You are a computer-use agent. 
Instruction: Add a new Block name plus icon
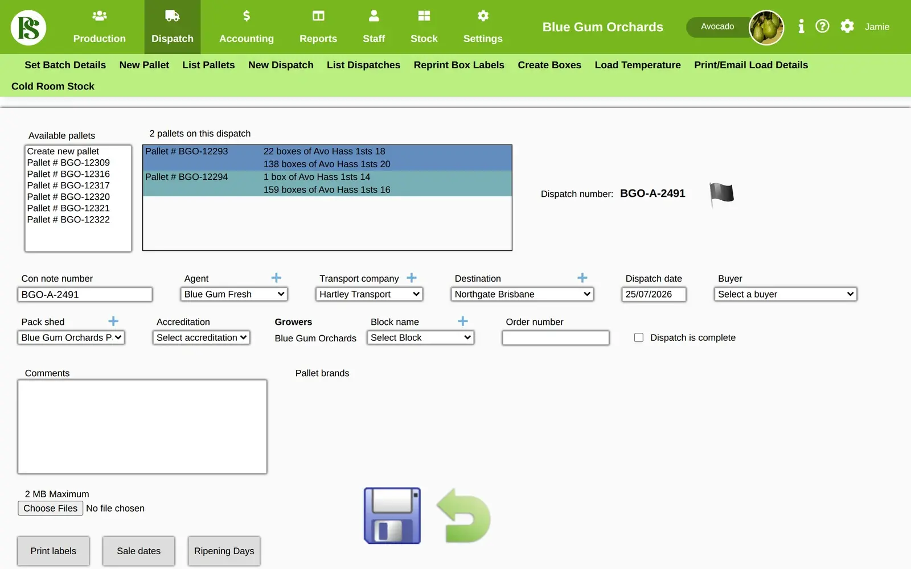[463, 321]
